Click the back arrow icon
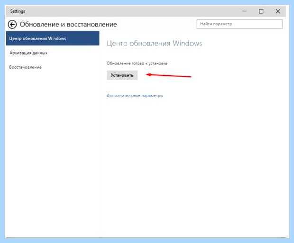Image resolution: width=294 pixels, height=243 pixels. 12,25
